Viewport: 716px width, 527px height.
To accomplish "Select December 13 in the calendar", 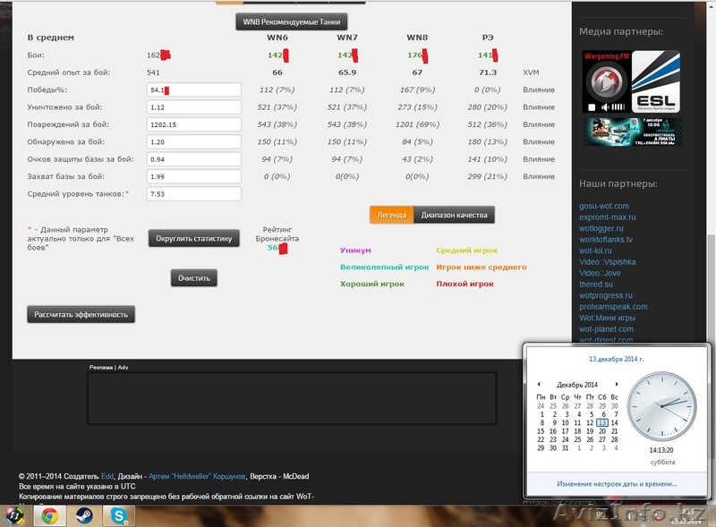I will pos(603,423).
